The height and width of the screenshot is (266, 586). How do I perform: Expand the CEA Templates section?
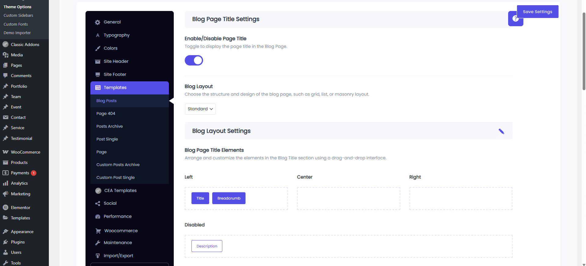[x=120, y=191]
